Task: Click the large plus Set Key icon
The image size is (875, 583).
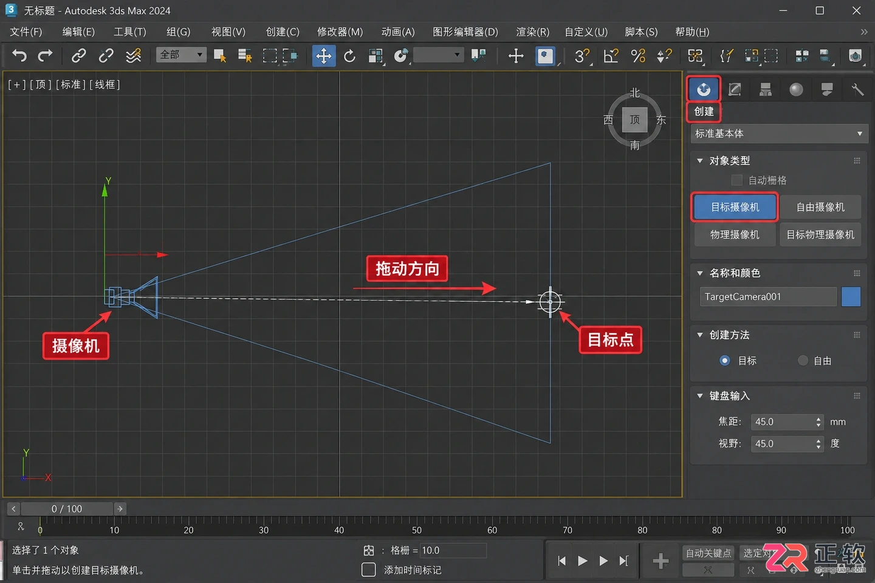Action: tap(661, 561)
